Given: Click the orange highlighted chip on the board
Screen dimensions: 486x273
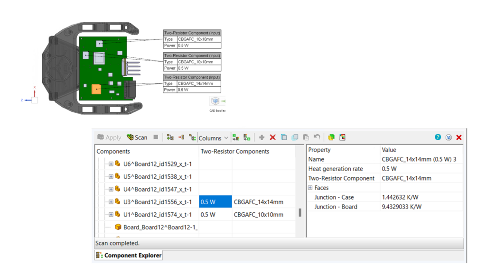Looking at the screenshot, I should click(96, 89).
